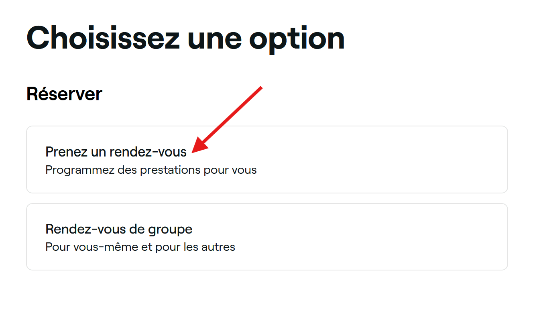Select the "Prenez un rendez-vous" option card
This screenshot has height=309, width=541.
click(267, 160)
